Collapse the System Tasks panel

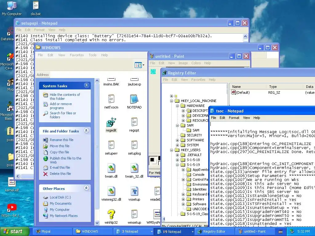86,85
